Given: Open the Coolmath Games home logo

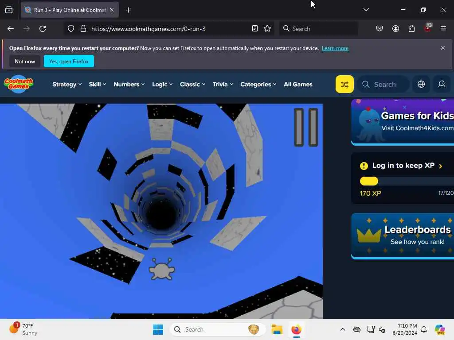Looking at the screenshot, I should 19,84.
